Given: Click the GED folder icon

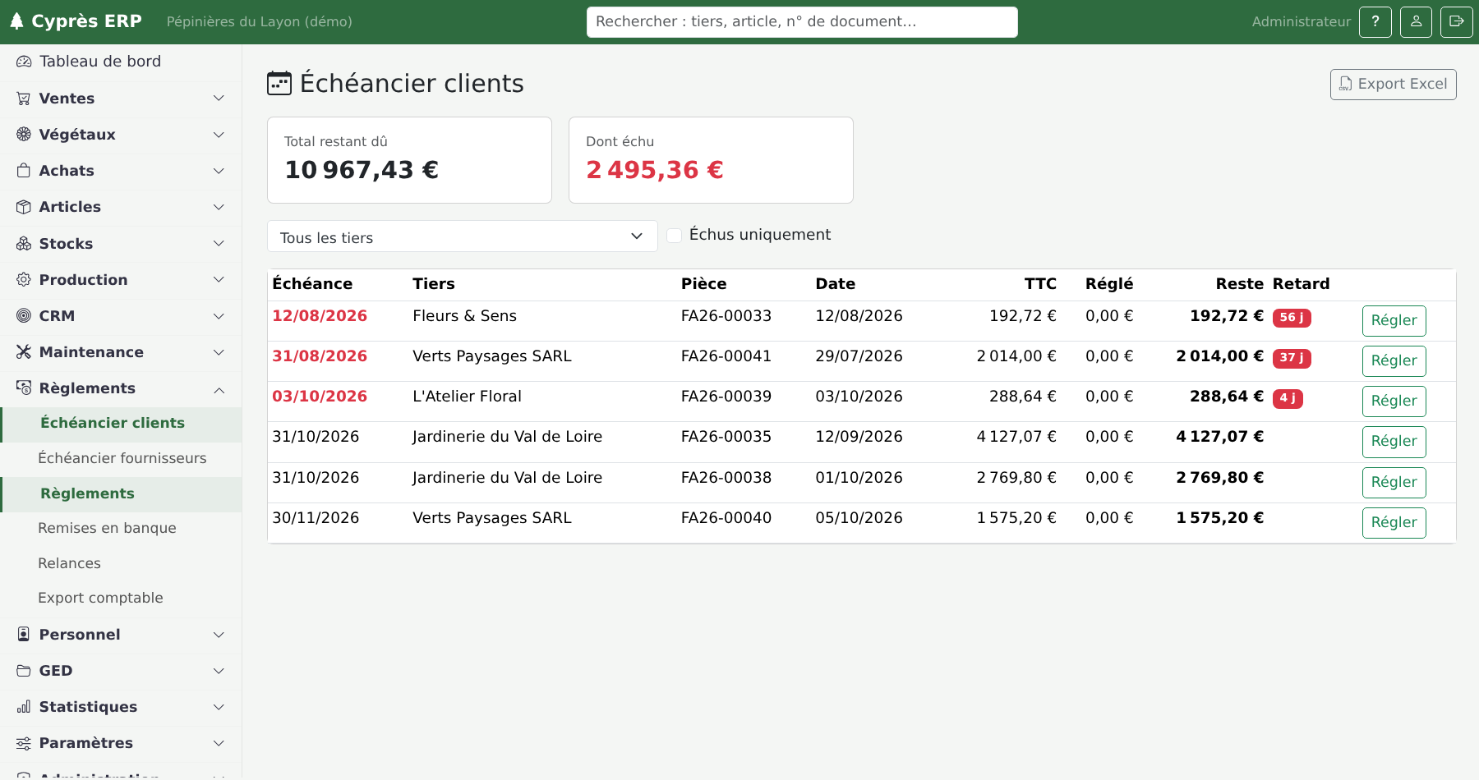Looking at the screenshot, I should pos(24,671).
